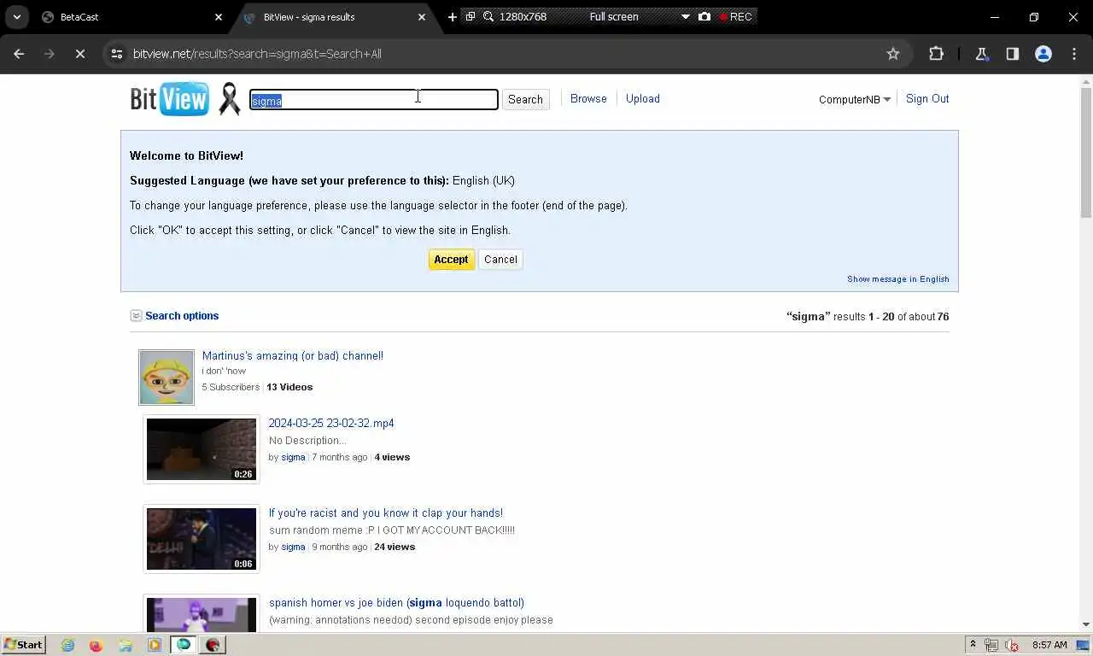Open the spanish homer vs joe biden thumbnail
Image resolution: width=1093 pixels, height=656 pixels.
[x=202, y=614]
